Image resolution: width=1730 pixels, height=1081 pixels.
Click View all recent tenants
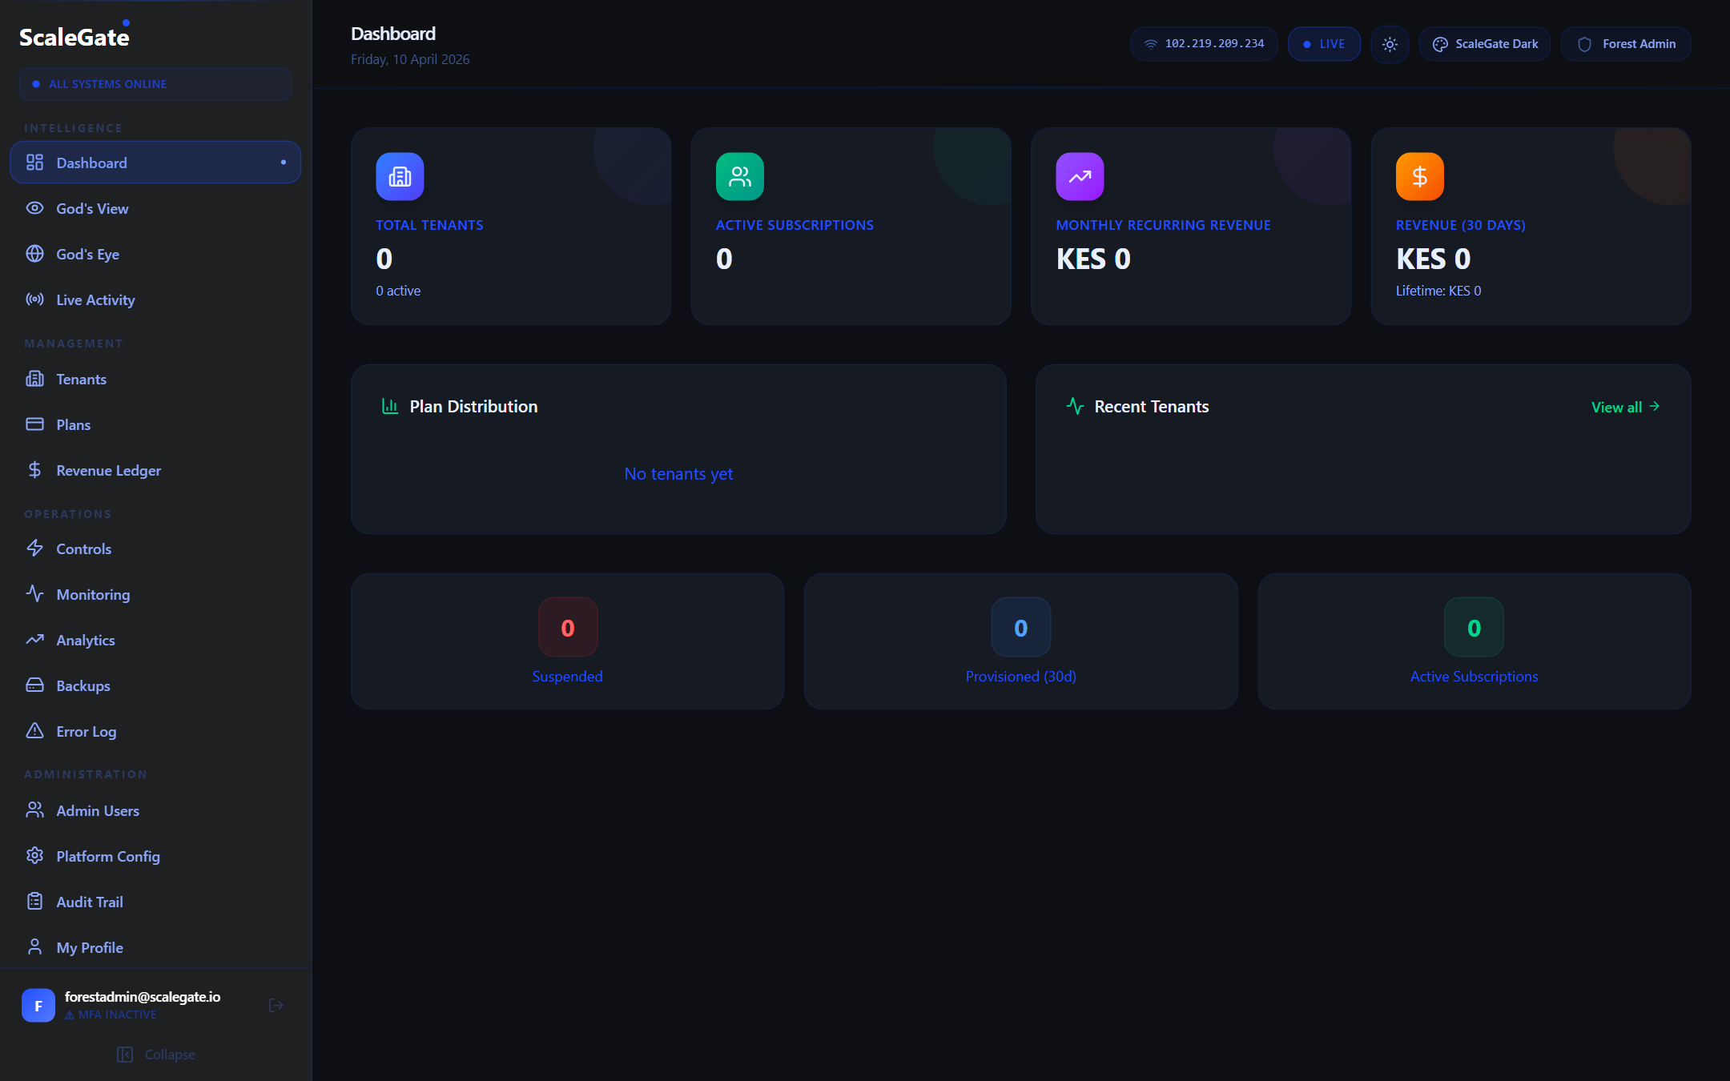pyautogui.click(x=1623, y=407)
